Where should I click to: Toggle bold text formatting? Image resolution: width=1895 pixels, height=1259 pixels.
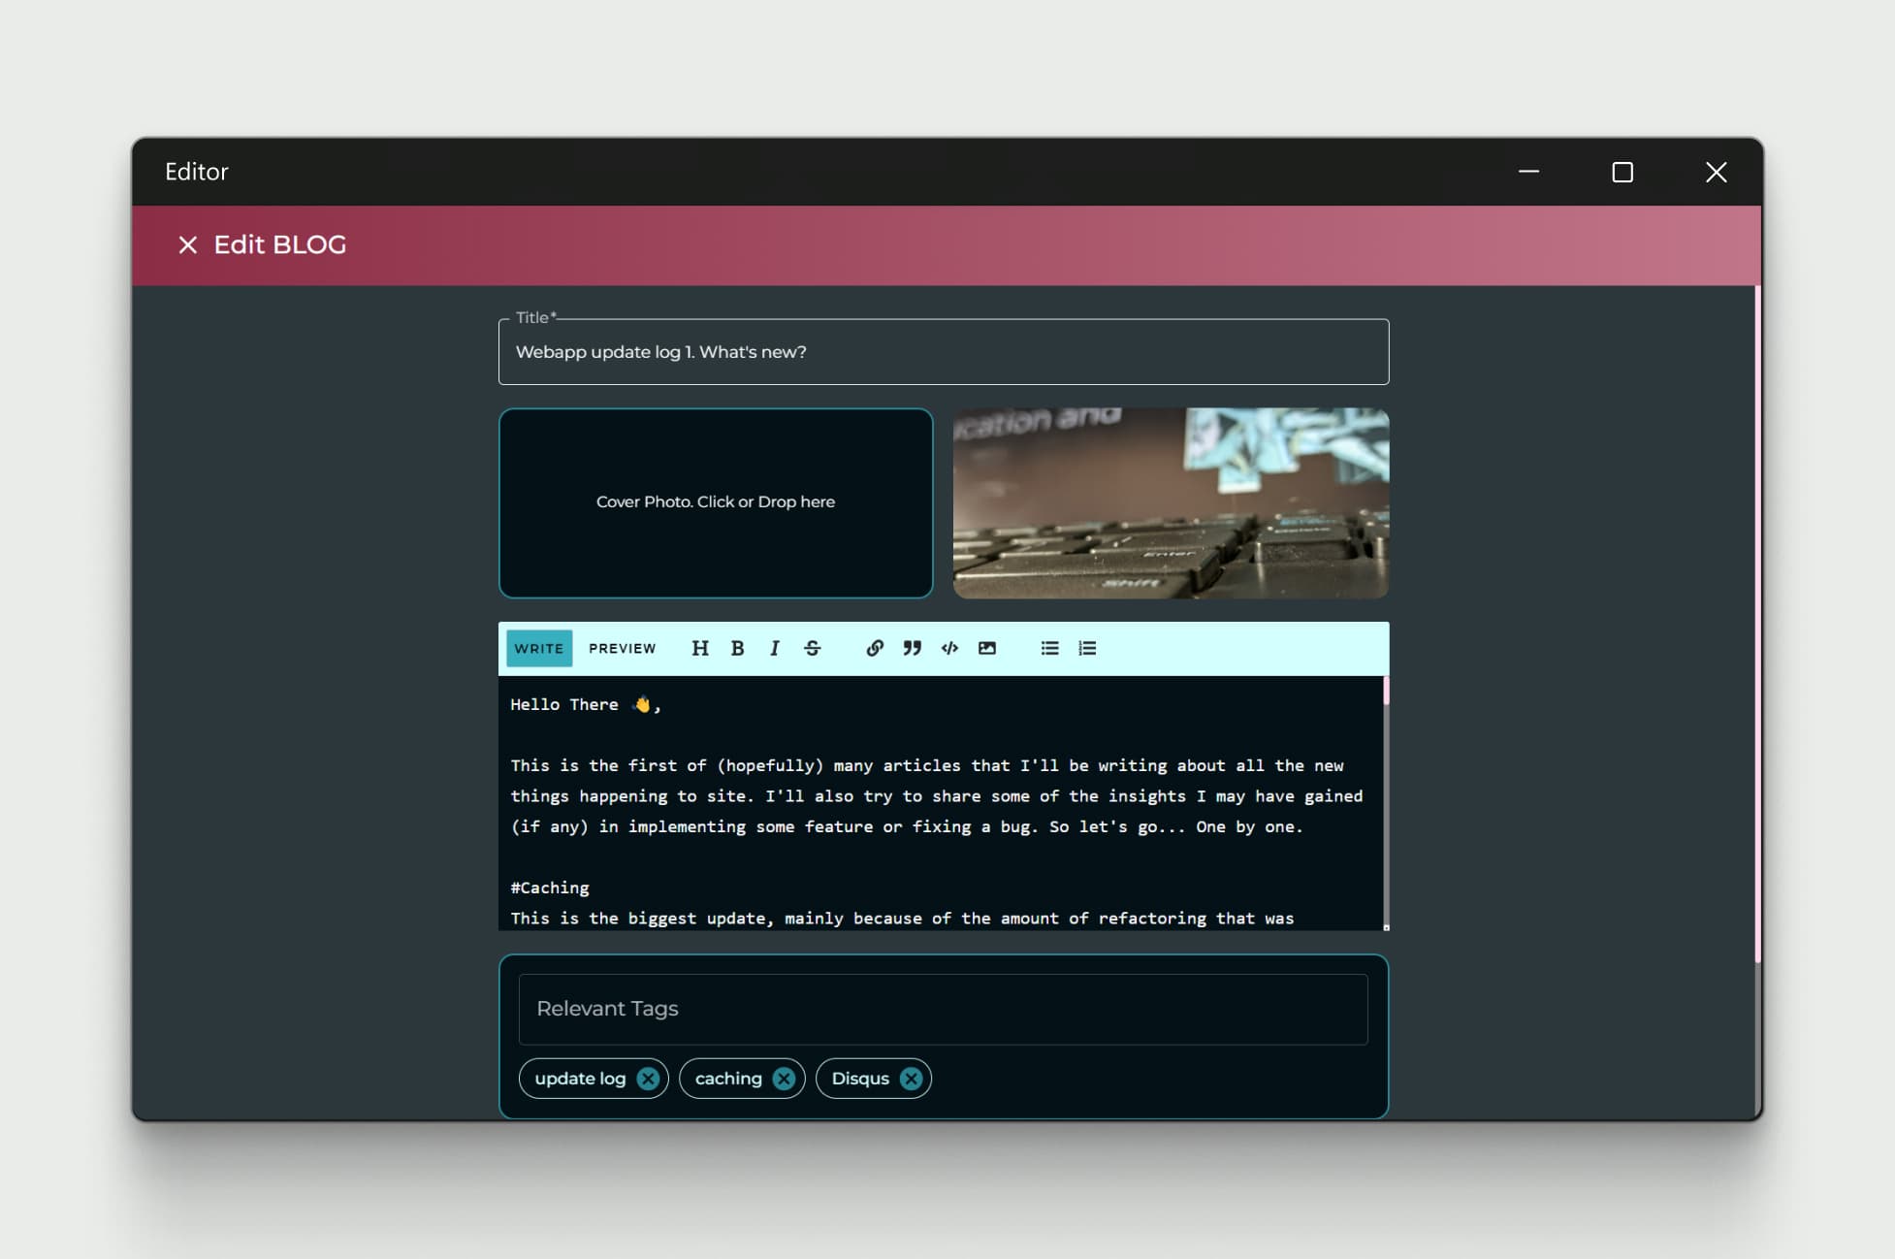pyautogui.click(x=737, y=648)
